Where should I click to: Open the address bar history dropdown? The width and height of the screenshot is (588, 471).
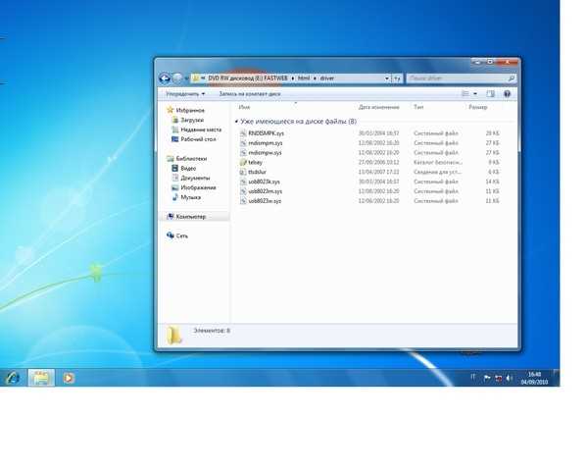387,78
